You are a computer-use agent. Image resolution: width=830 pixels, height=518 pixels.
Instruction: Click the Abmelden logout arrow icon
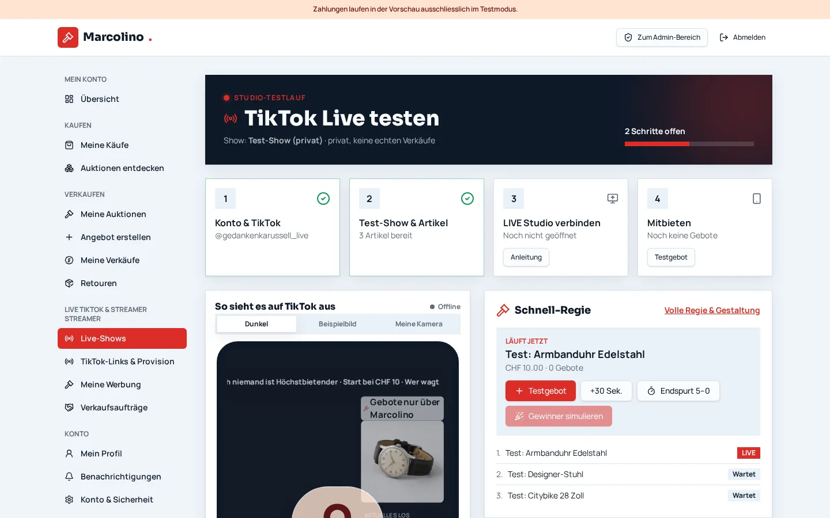pyautogui.click(x=724, y=37)
